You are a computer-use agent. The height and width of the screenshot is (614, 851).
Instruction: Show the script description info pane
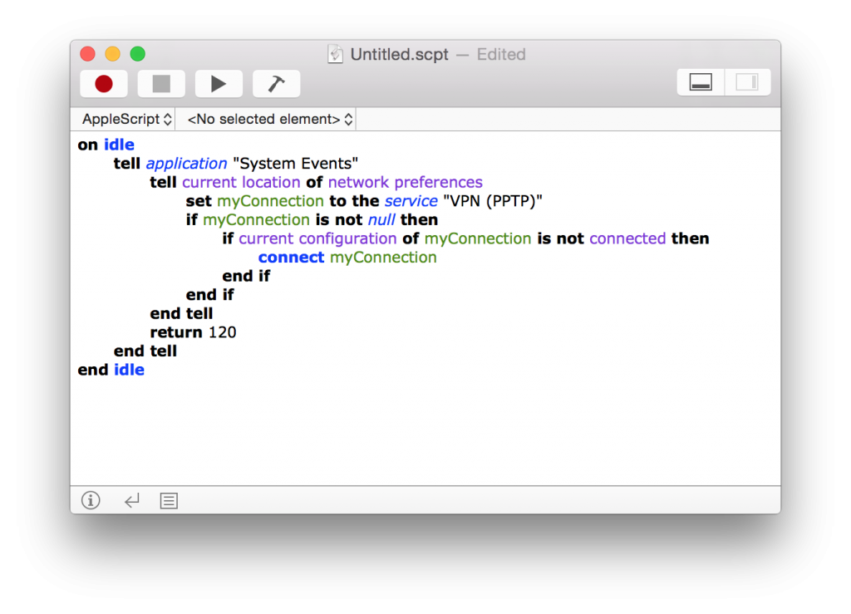(x=91, y=500)
